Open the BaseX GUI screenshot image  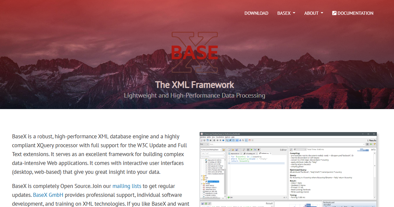coord(288,170)
